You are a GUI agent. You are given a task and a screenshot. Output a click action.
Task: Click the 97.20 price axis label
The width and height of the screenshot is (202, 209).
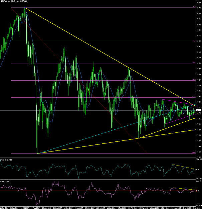tap(199, 8)
